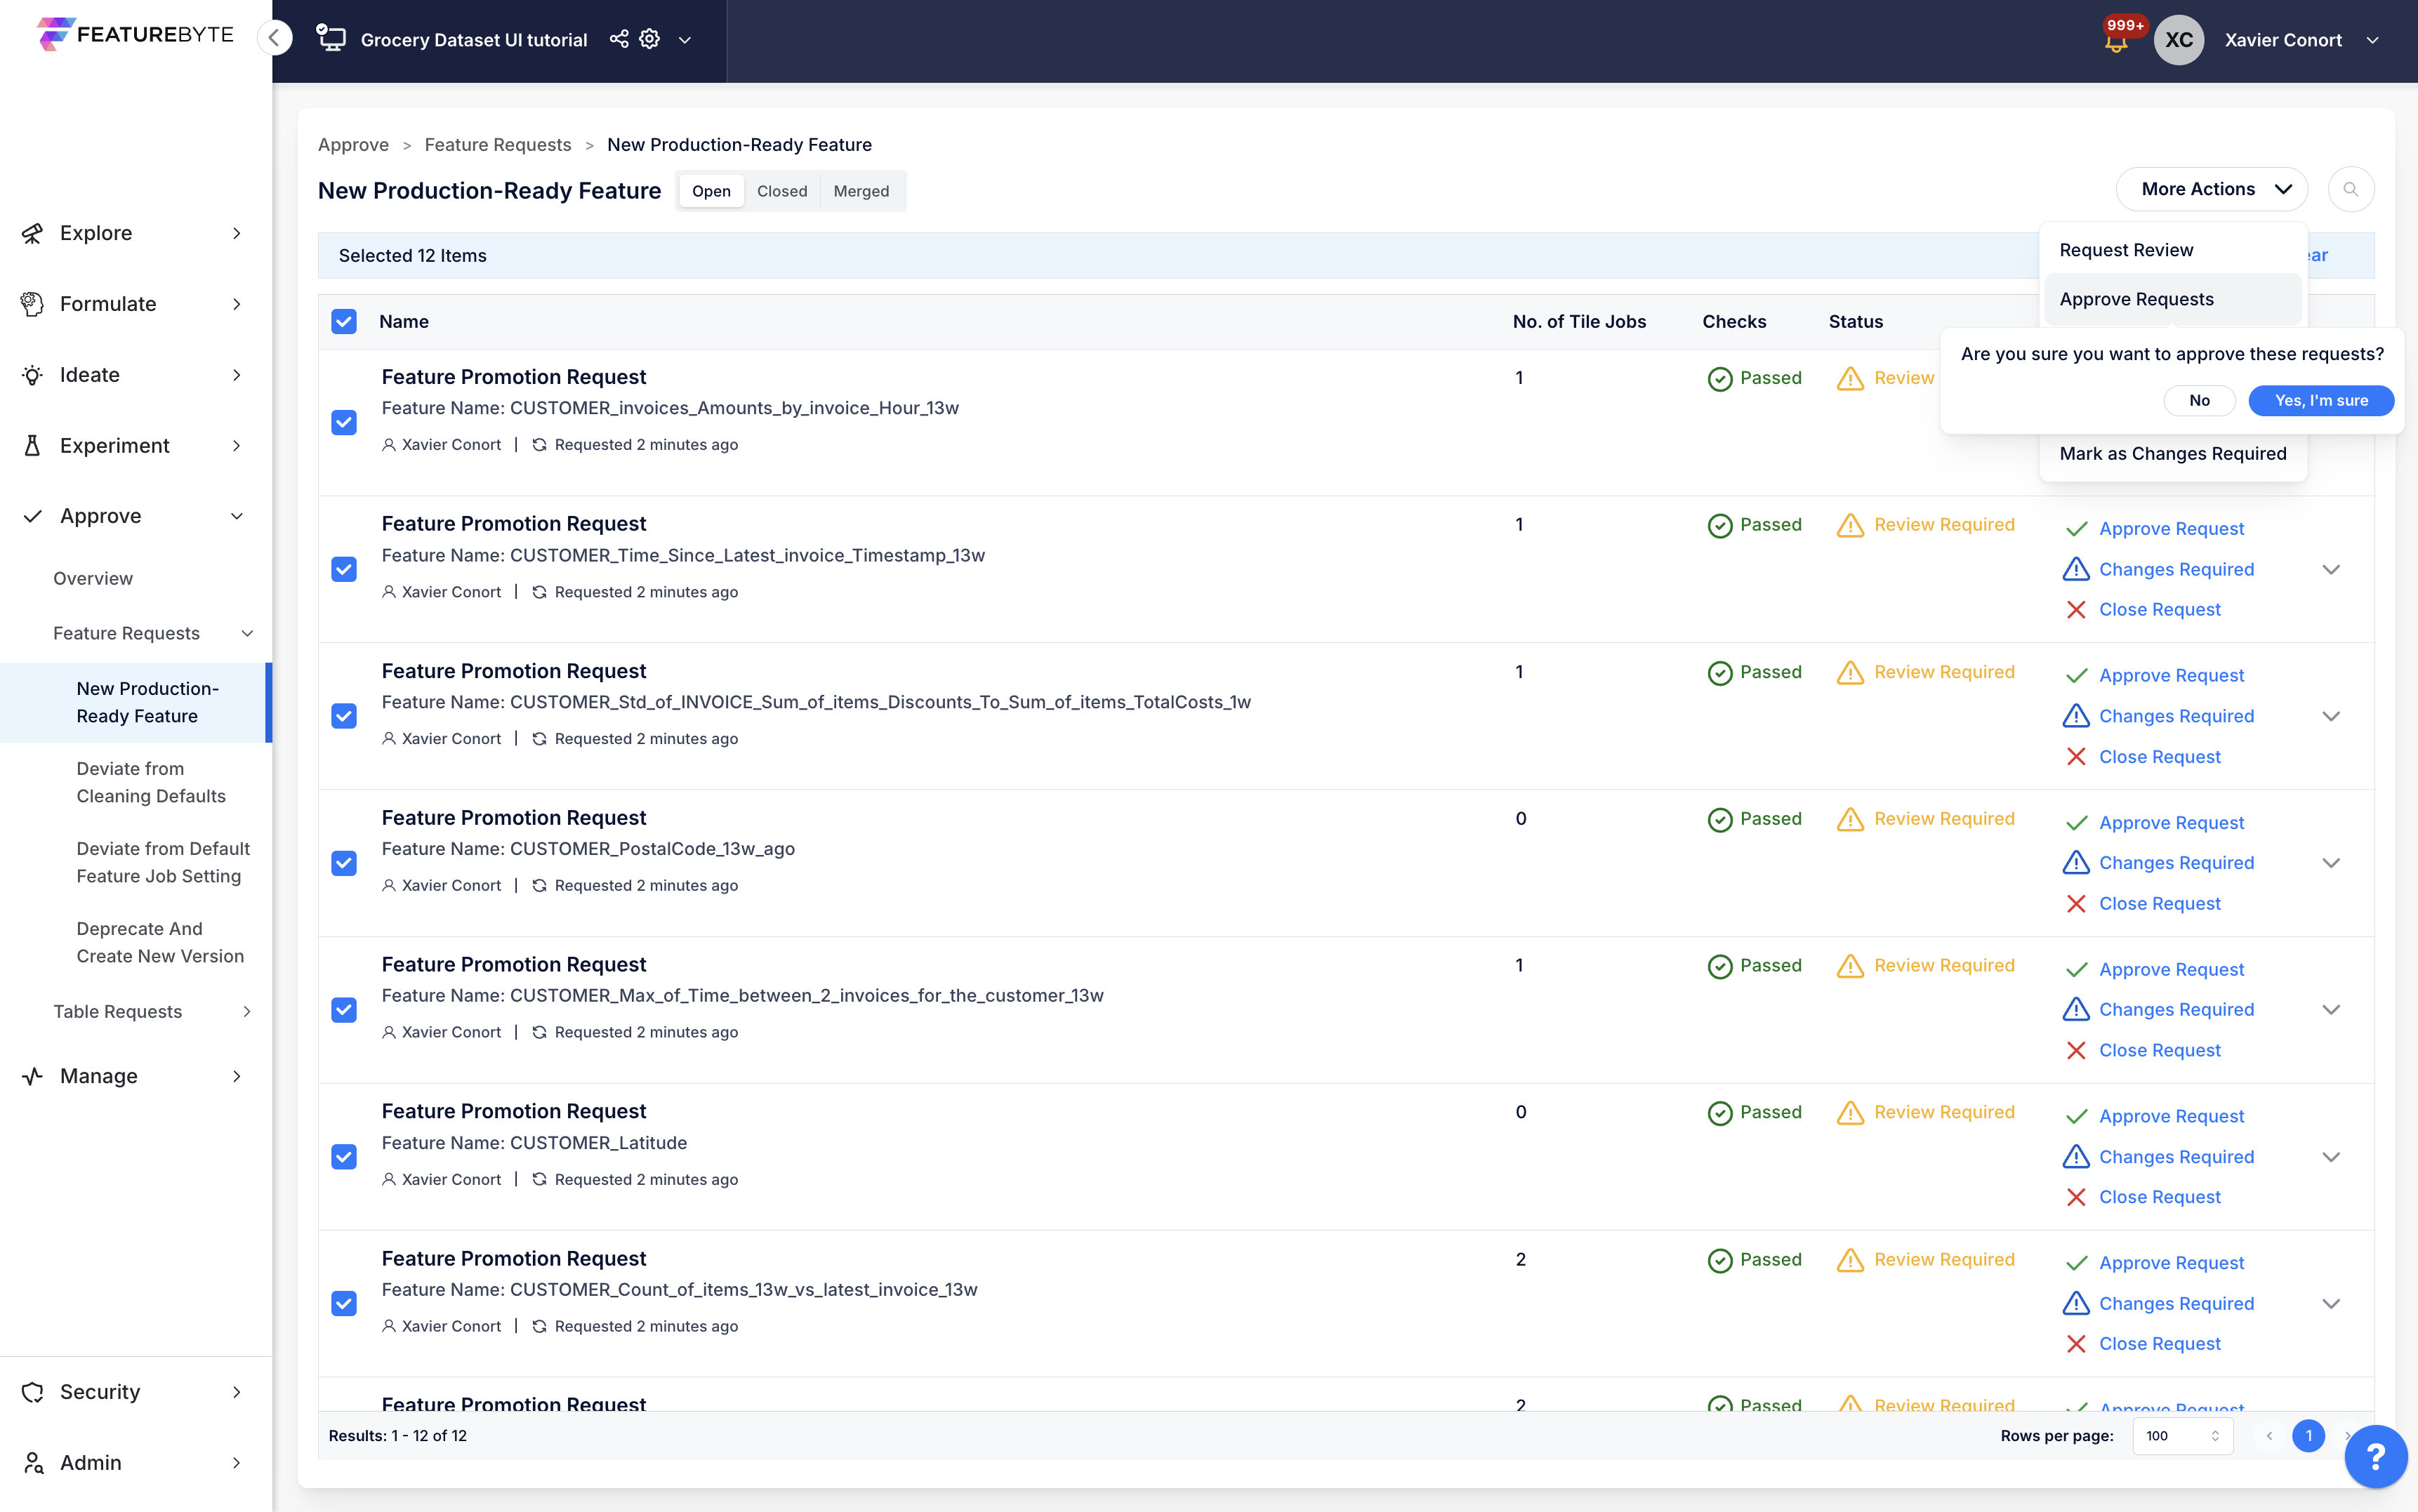Select Mark as Changes Required menu item
The width and height of the screenshot is (2418, 1512).
2172,454
